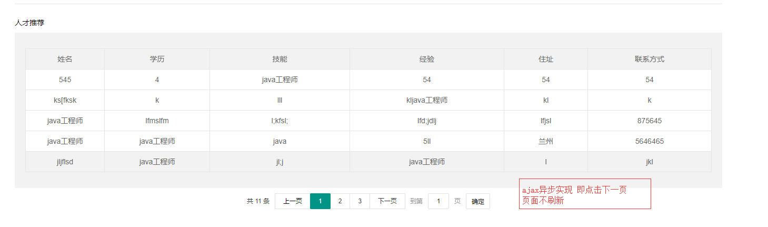The width and height of the screenshot is (768, 227).
Task: Click the 技能 column header
Action: tap(280, 59)
